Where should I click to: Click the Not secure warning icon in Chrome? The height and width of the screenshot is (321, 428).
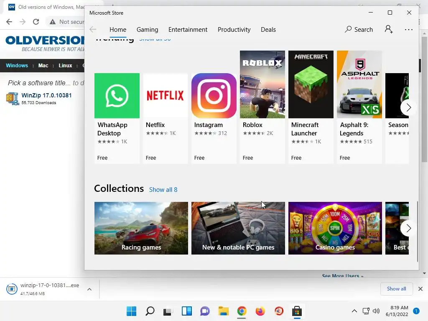point(53,22)
